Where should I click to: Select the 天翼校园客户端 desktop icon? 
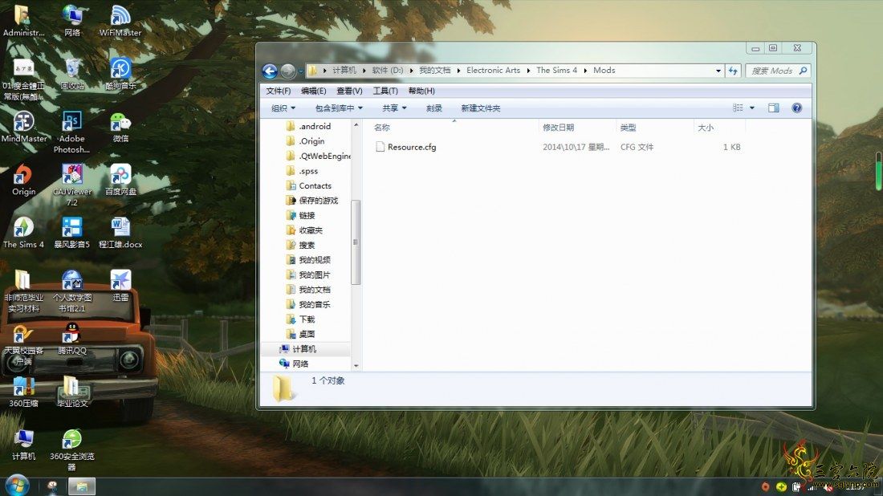(23, 344)
